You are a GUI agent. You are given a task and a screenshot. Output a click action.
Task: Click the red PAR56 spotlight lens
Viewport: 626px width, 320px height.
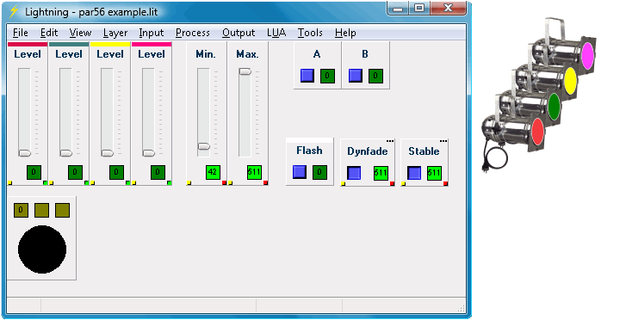click(538, 132)
